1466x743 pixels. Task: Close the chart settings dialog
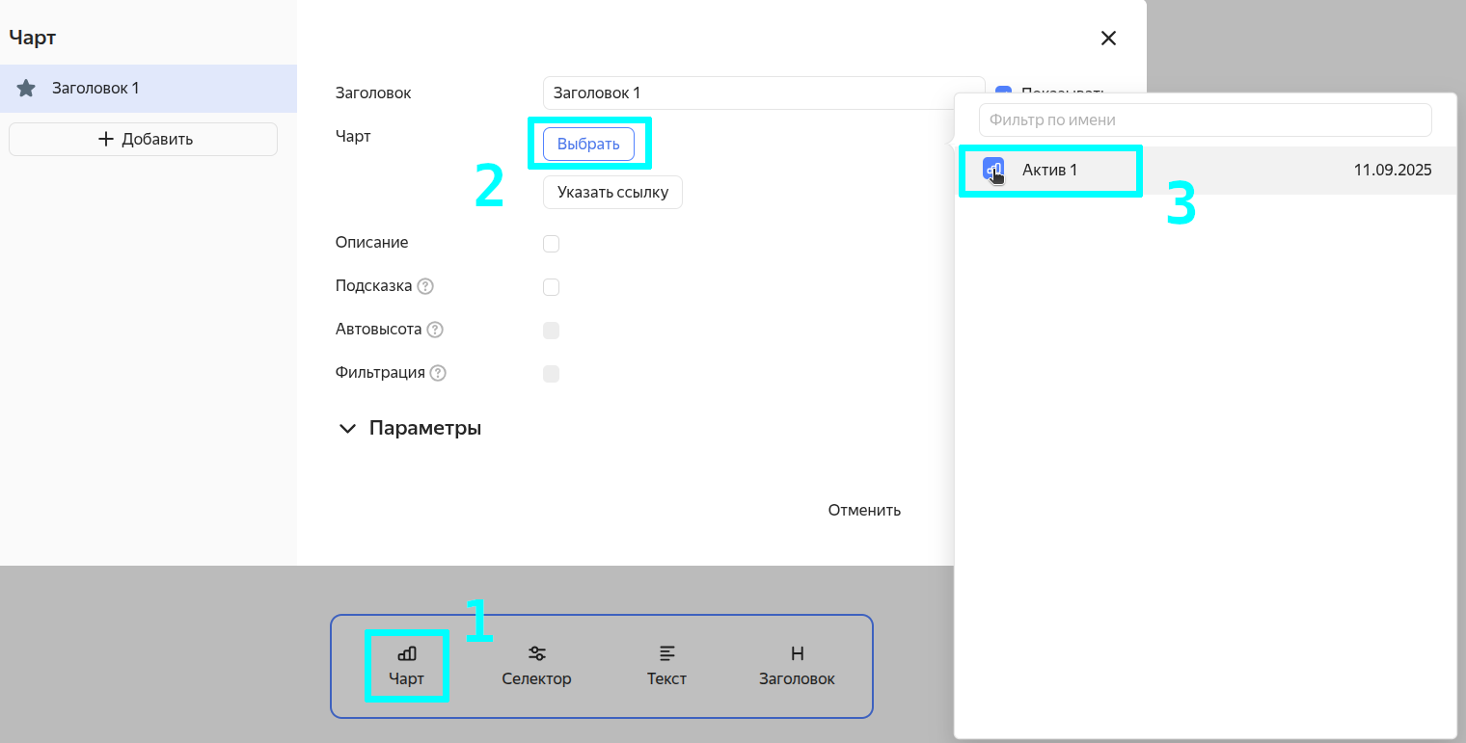pos(1108,39)
